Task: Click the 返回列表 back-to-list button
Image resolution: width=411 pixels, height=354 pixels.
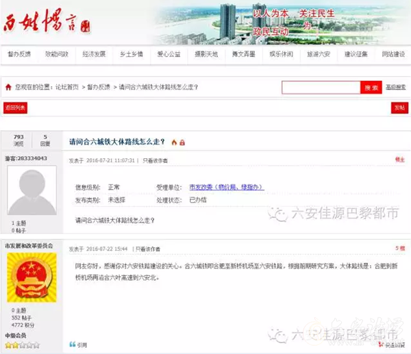Action: click(x=15, y=108)
